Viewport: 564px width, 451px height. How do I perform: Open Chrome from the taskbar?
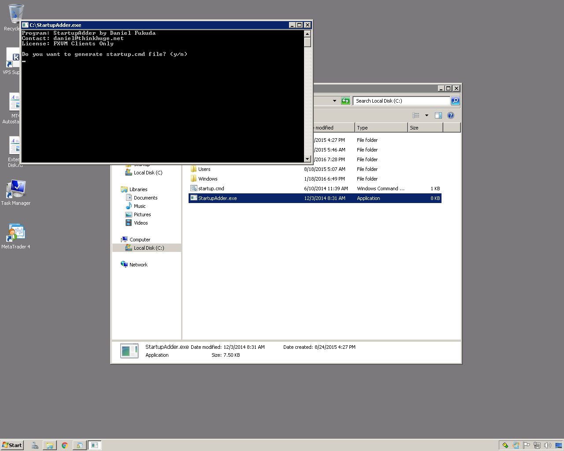tap(64, 445)
